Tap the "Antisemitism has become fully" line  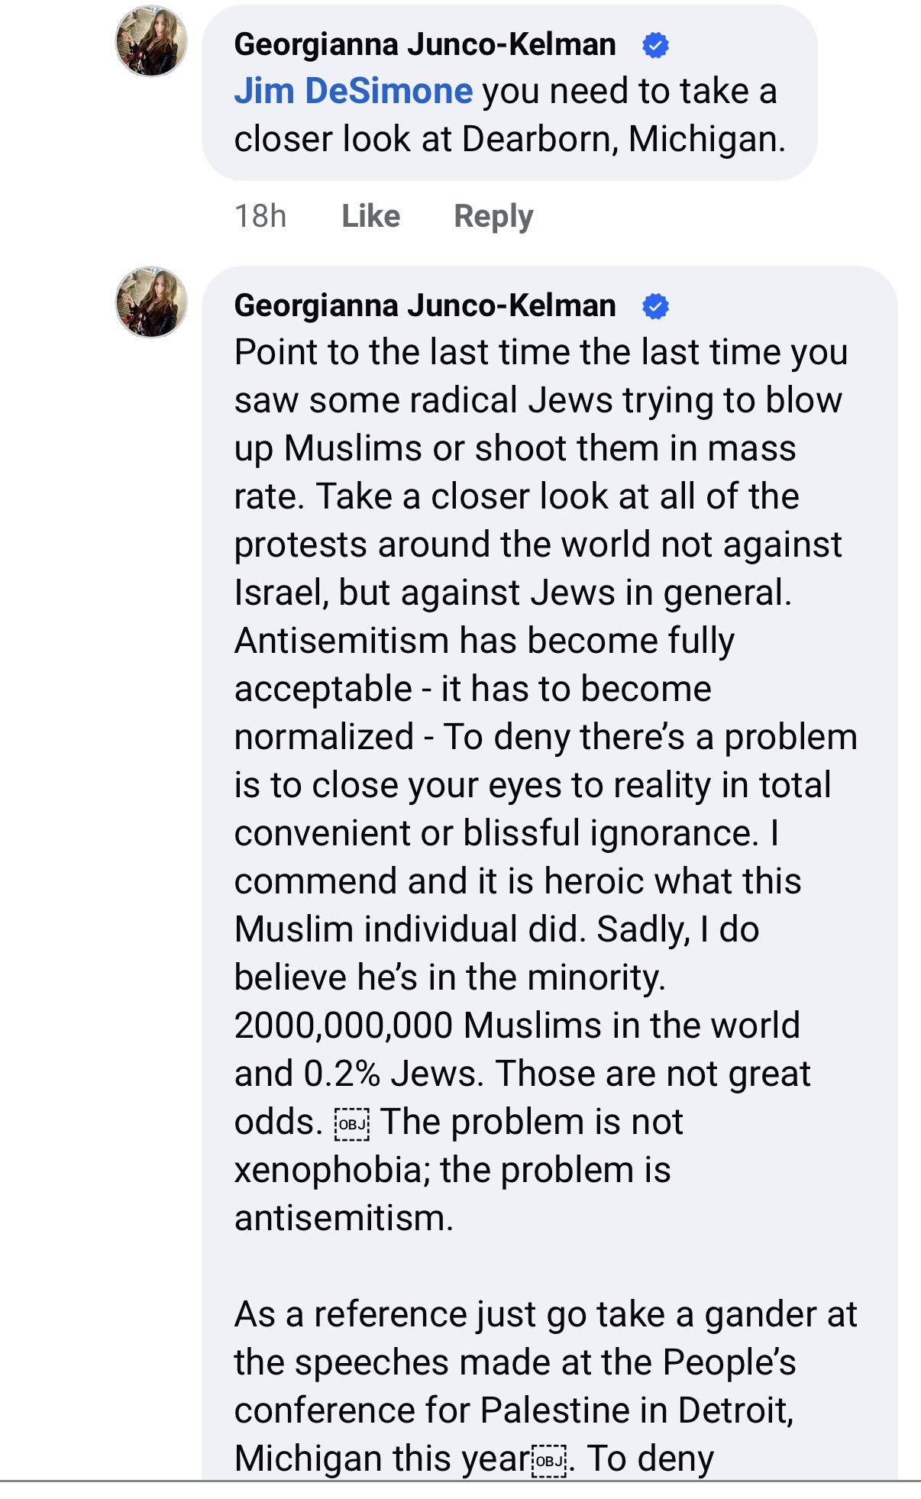point(484,641)
